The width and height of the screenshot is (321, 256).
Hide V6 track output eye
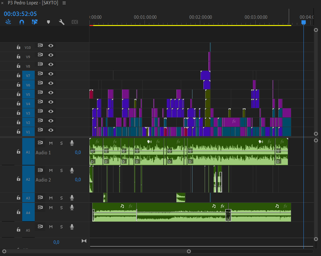[51, 83]
